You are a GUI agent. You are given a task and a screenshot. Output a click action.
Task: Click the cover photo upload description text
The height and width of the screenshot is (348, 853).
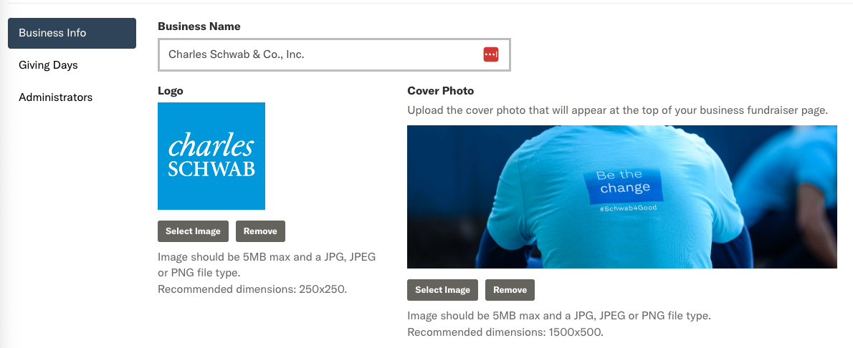(617, 111)
